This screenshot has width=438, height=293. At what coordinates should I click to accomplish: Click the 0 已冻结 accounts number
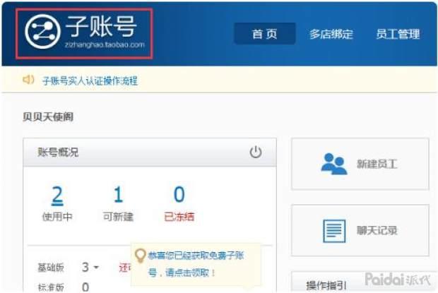click(x=179, y=194)
